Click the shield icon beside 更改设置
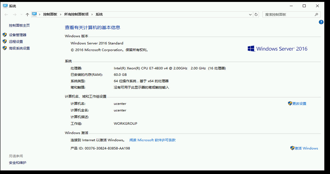330x174 pixels. 290,103
